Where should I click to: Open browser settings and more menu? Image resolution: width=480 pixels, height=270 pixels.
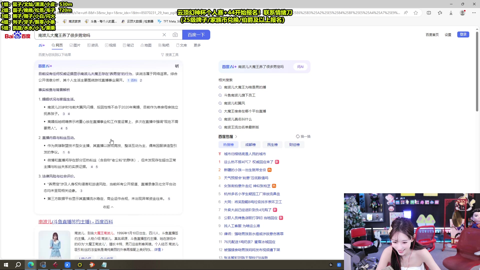pos(474,13)
